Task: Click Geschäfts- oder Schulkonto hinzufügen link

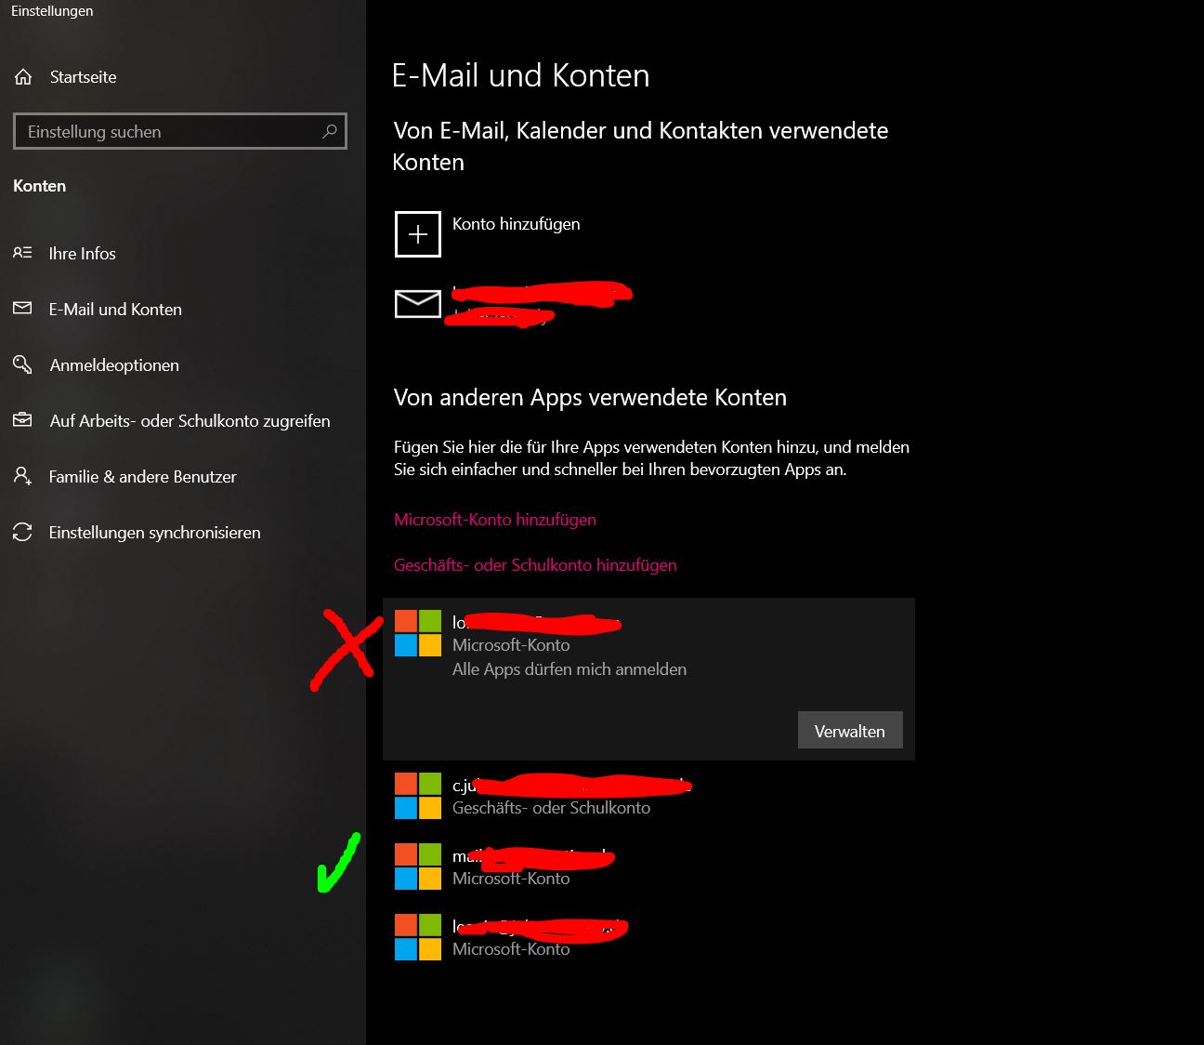Action: [x=535, y=565]
